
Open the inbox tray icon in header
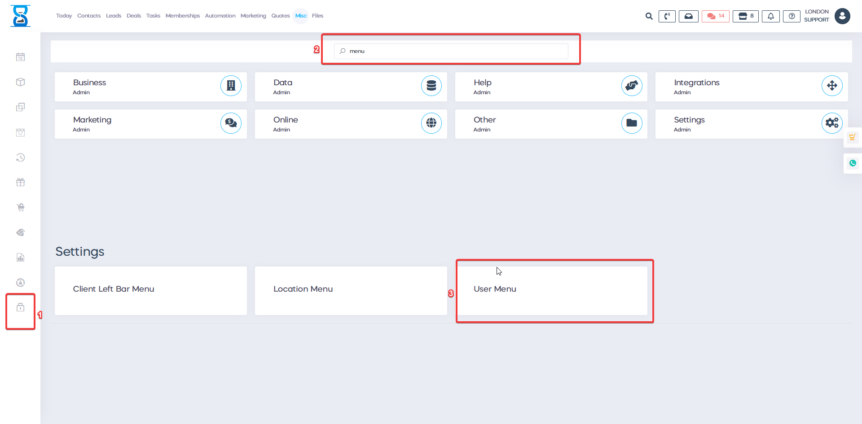pos(688,16)
